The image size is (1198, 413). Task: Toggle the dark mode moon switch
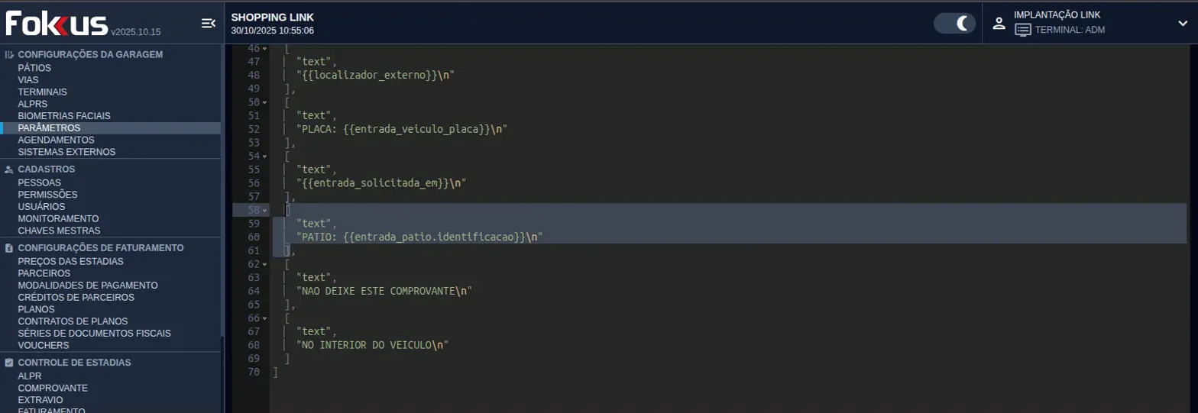(954, 23)
